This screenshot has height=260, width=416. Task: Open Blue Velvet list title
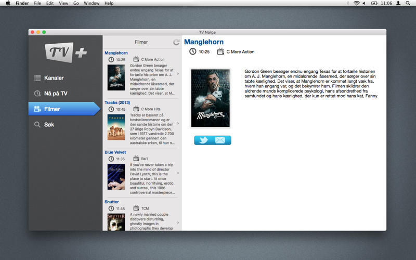tap(115, 152)
